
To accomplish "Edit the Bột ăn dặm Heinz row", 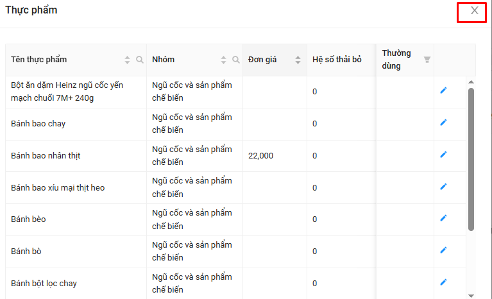I will (x=443, y=90).
